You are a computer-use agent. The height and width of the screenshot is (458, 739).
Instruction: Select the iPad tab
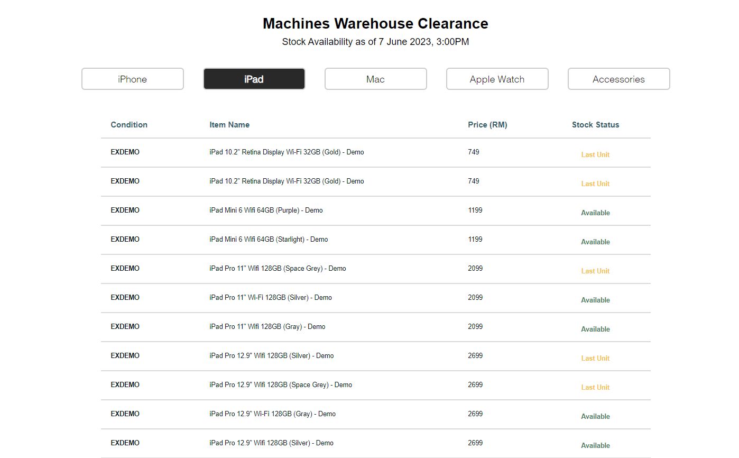254,79
